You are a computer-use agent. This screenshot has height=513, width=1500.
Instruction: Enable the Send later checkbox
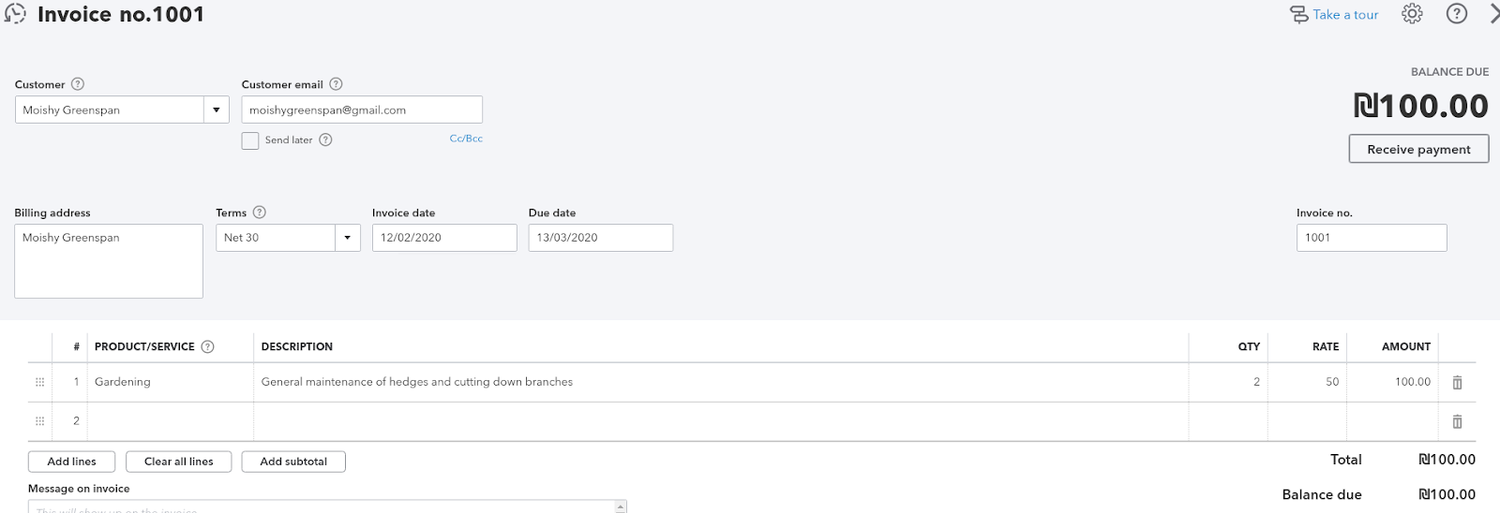pos(250,140)
